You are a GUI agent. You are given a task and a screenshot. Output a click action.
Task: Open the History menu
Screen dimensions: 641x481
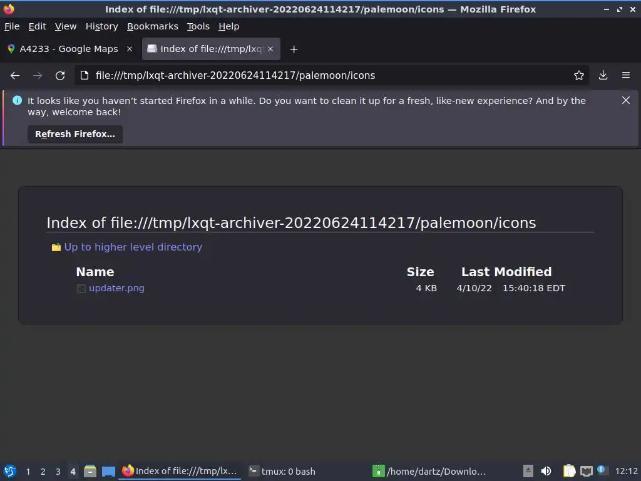pyautogui.click(x=102, y=26)
